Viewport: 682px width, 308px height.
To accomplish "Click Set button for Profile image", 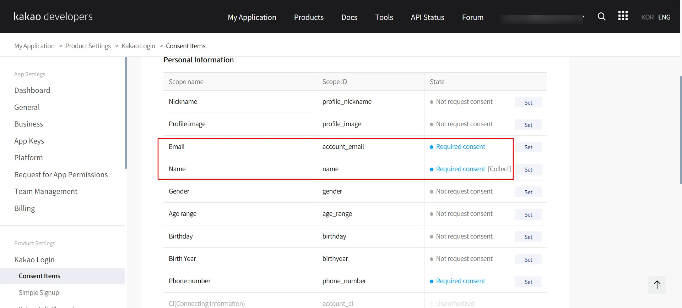I will pos(528,125).
